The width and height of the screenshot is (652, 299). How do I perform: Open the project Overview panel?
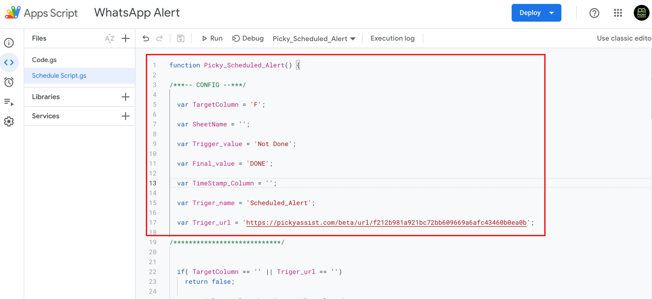(9, 43)
